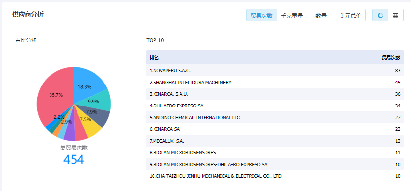The image size is (411, 191).
Task: Select DHL AERO EXPRESO SA row
Action: tap(275, 106)
